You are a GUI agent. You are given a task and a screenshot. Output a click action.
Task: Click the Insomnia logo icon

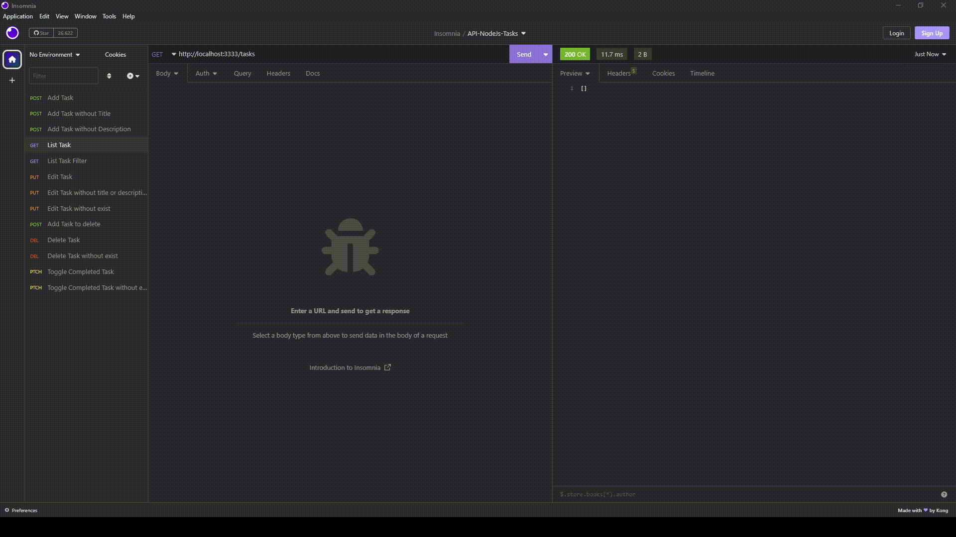click(x=12, y=33)
